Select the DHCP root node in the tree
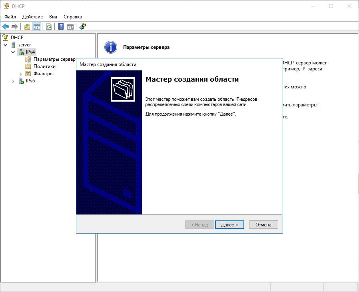359x292 pixels. point(17,38)
